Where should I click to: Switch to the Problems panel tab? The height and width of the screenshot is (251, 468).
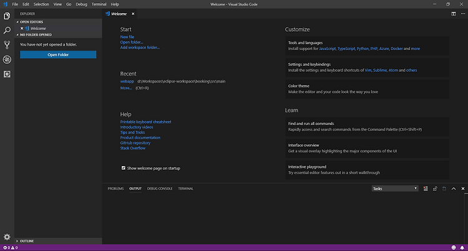(115, 189)
